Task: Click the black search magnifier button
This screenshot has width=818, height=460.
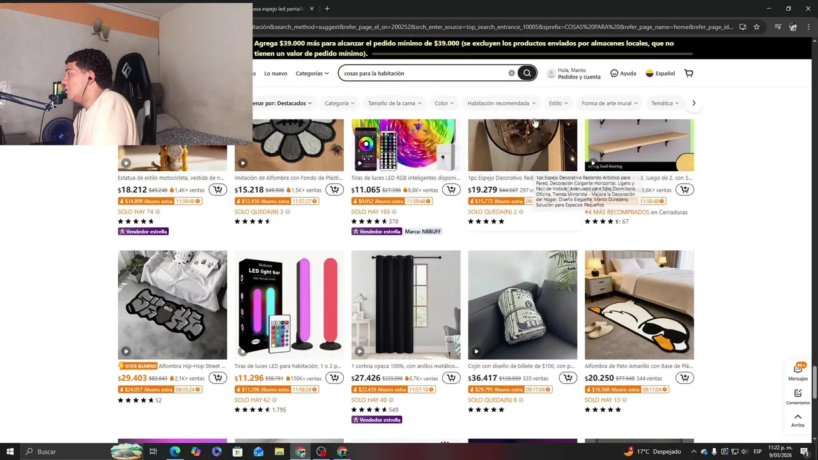Action: coord(527,73)
